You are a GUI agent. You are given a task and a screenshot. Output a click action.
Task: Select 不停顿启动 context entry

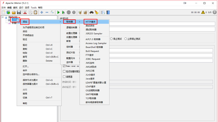(x=28, y=35)
